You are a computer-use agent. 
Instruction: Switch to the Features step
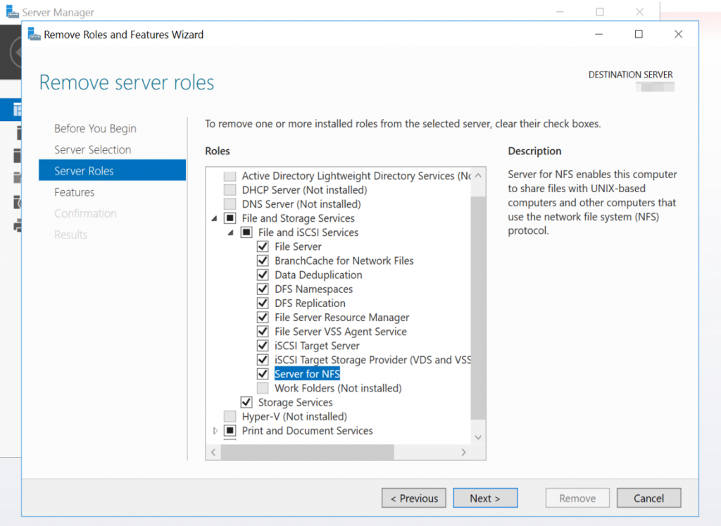75,192
